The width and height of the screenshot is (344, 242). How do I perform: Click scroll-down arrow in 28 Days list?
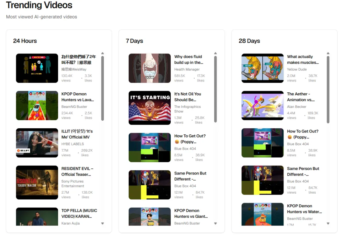[328, 224]
